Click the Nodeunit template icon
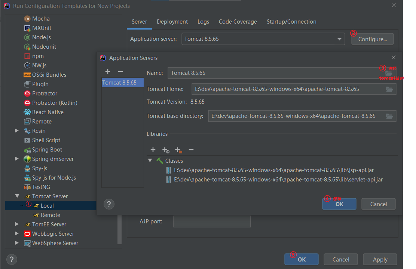The height and width of the screenshot is (269, 416). click(x=27, y=47)
